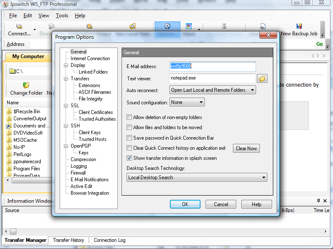The height and width of the screenshot is (249, 333).
Task: Click the C:\ folder icon
Action: point(12,71)
